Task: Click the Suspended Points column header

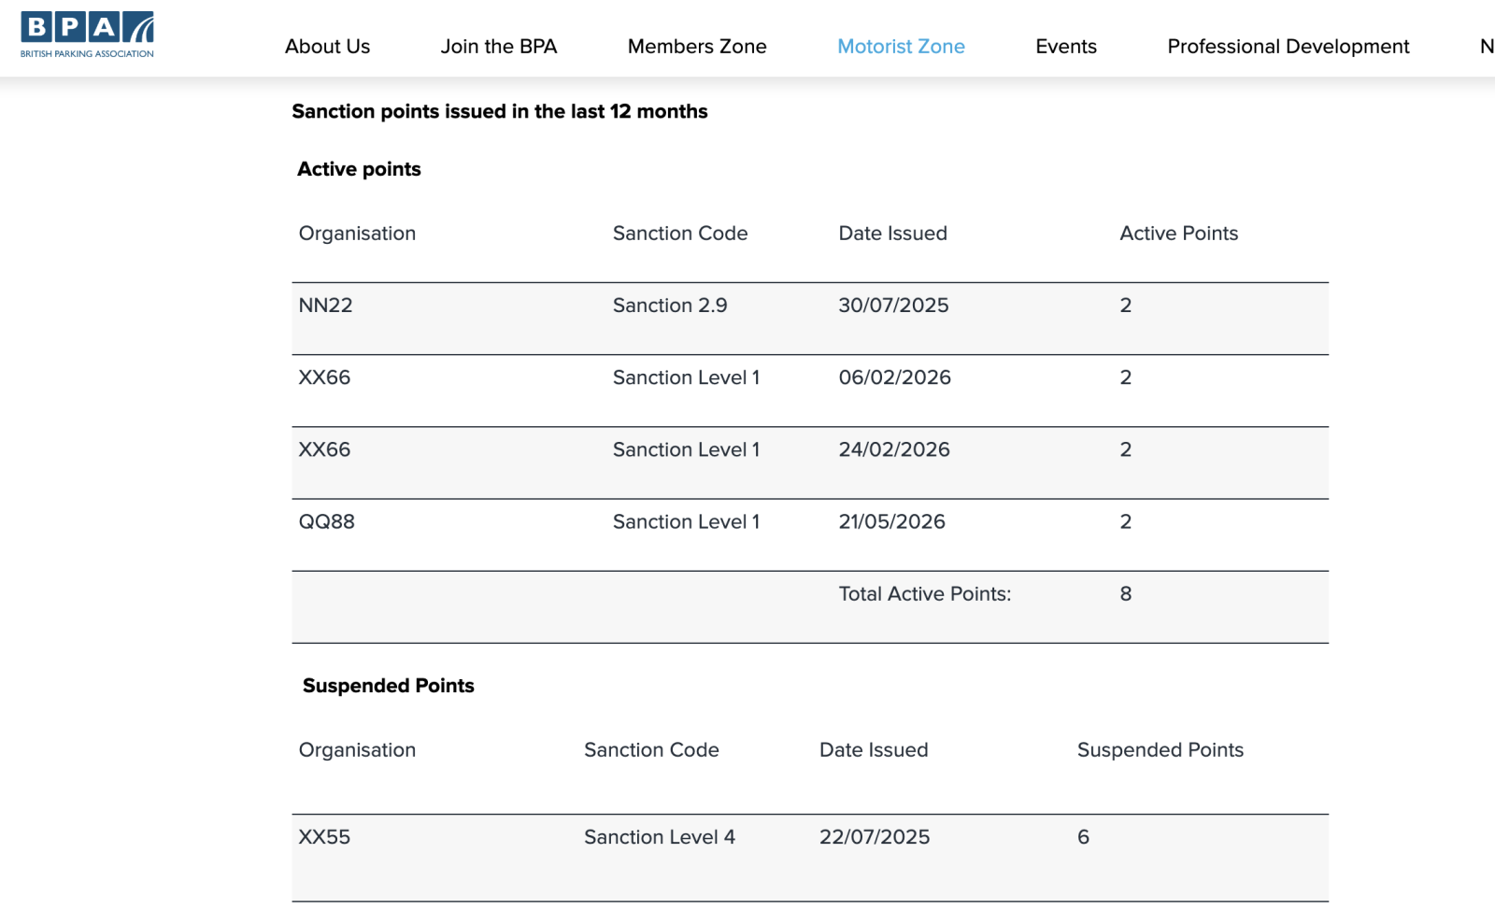Action: click(x=1160, y=750)
